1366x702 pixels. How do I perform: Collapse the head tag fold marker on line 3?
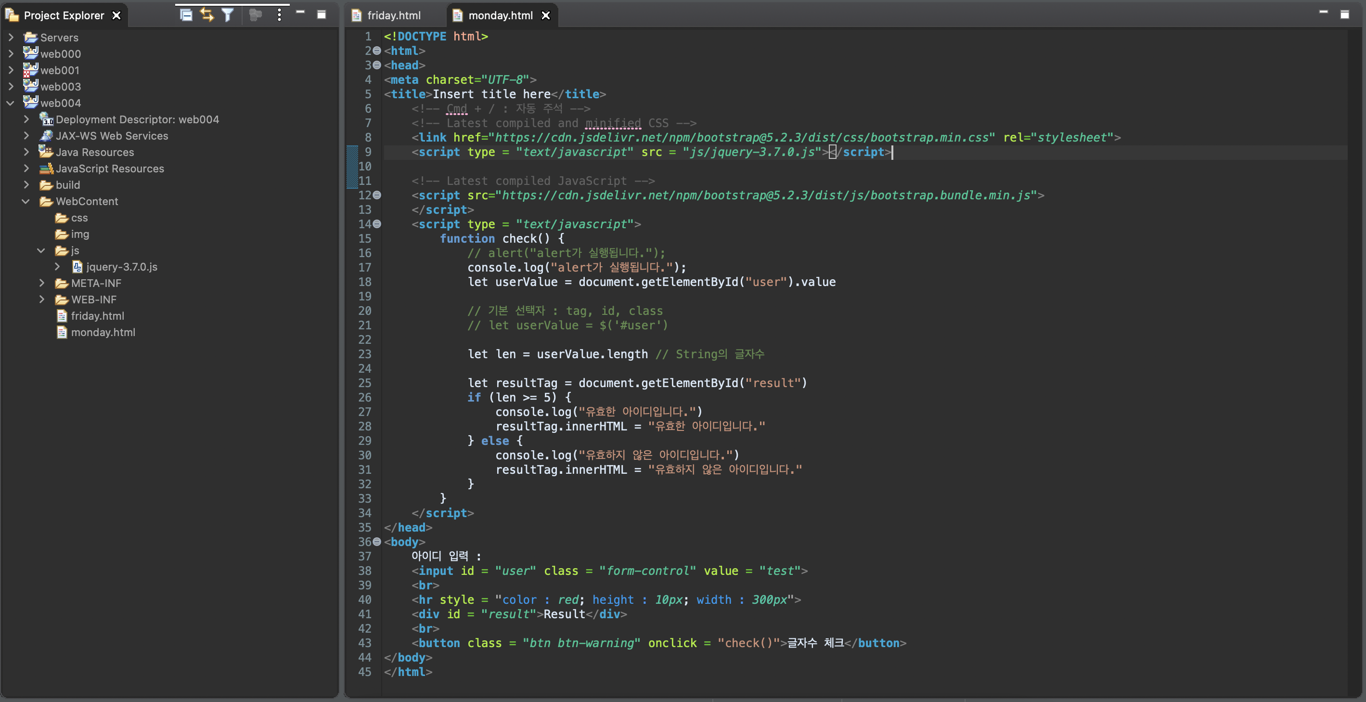click(x=377, y=65)
